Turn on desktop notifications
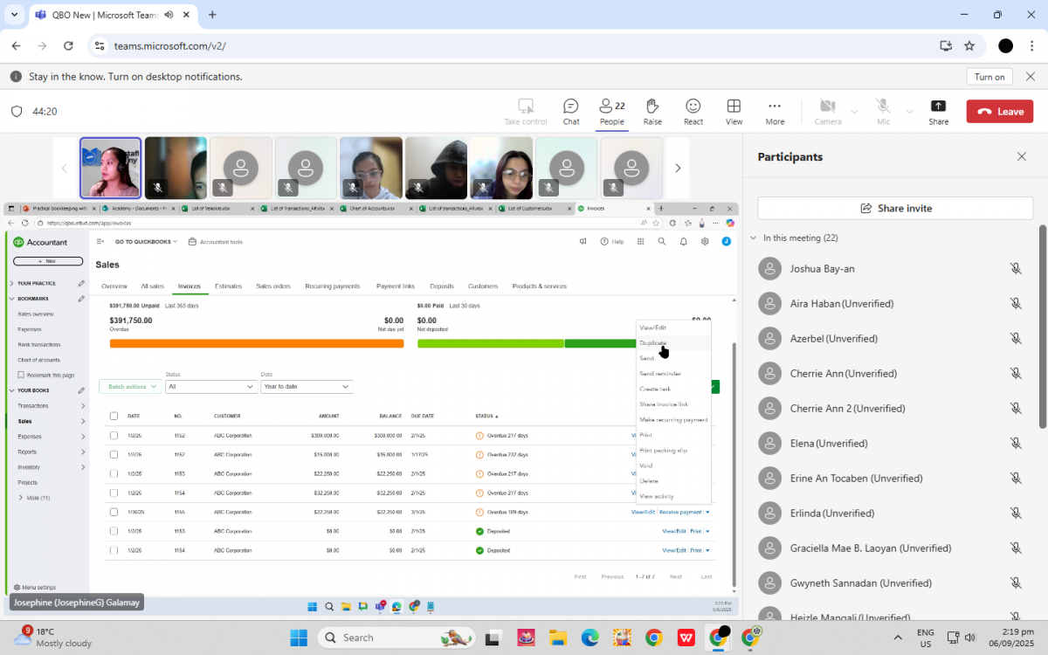This screenshot has height=655, width=1048. (989, 77)
